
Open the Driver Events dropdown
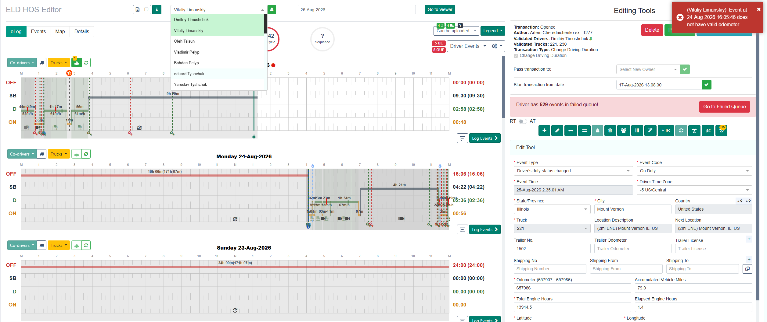468,46
